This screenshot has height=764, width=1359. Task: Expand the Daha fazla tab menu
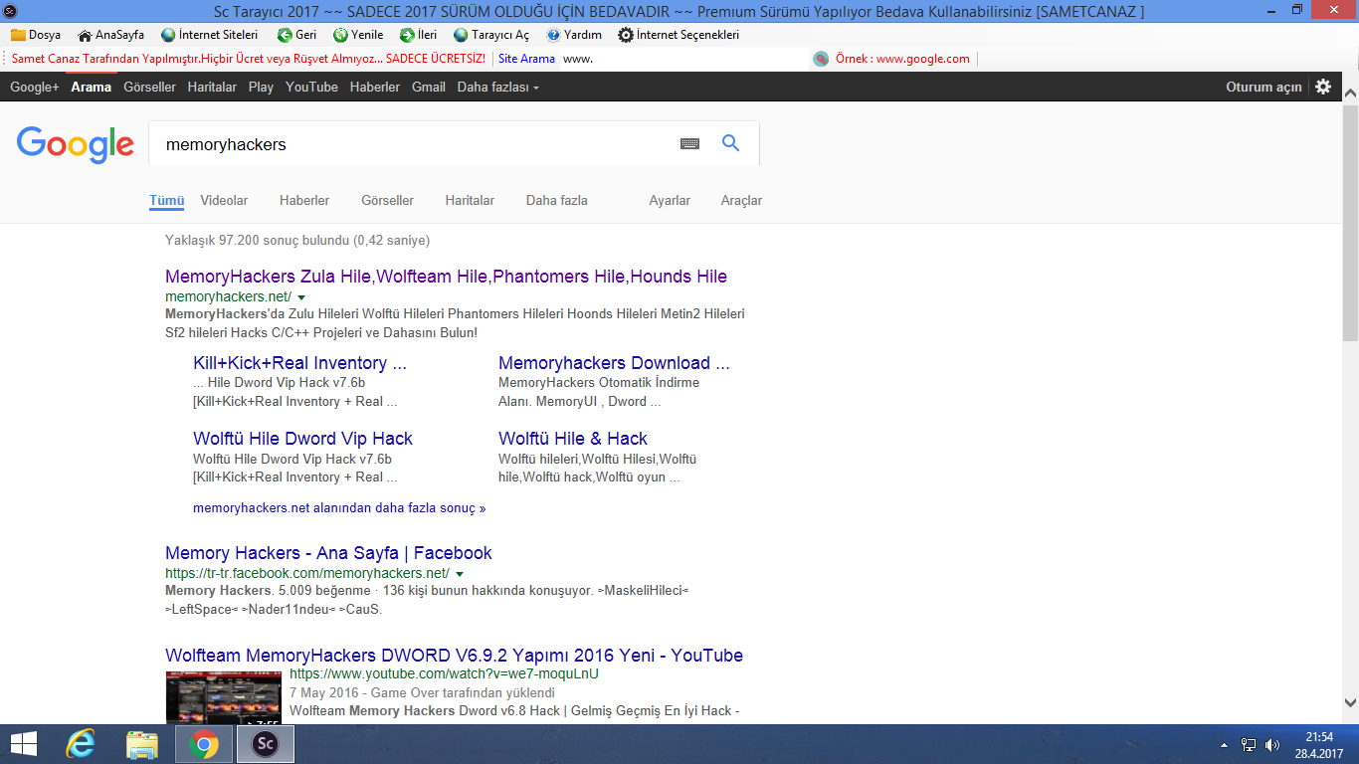coord(557,200)
